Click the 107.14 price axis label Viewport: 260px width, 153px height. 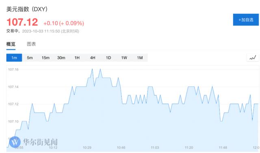click(13, 87)
